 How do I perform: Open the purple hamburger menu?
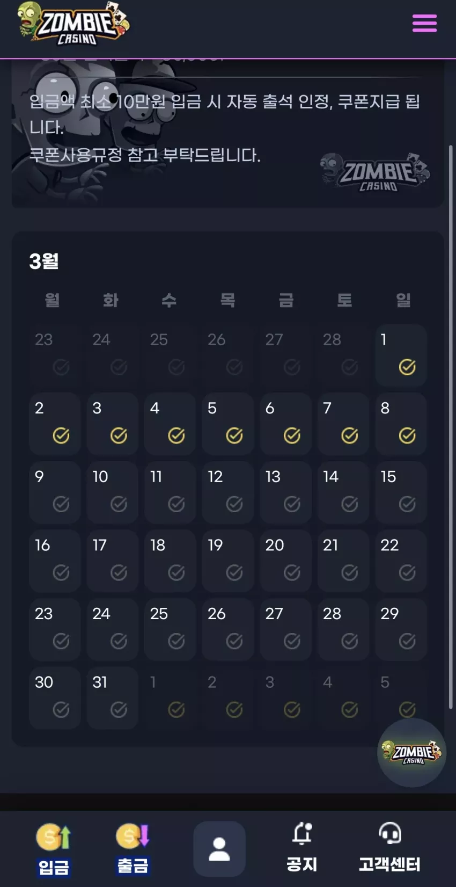pyautogui.click(x=424, y=23)
